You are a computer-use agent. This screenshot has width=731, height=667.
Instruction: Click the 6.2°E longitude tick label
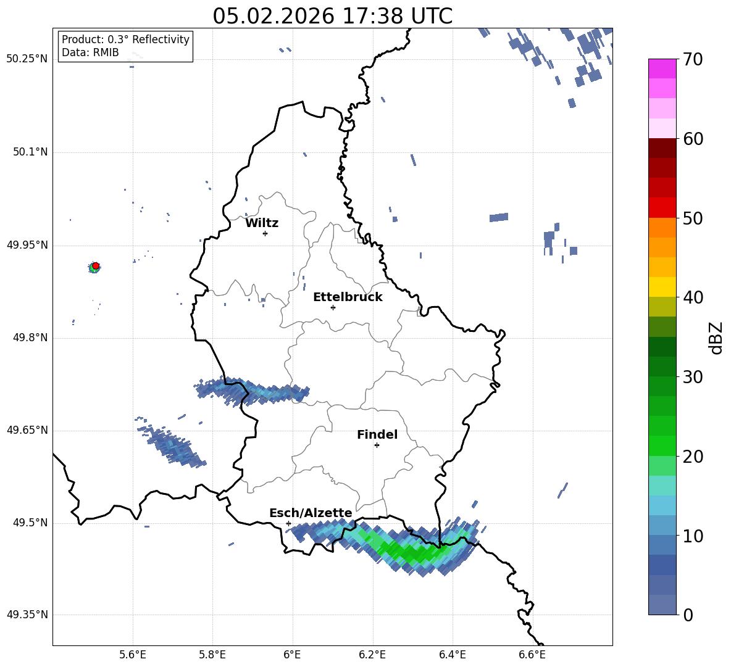tap(372, 655)
